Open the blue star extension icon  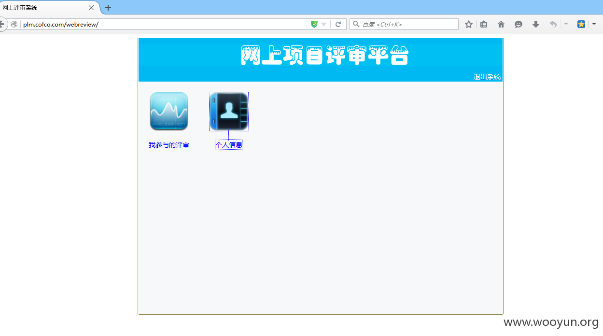click(x=581, y=24)
